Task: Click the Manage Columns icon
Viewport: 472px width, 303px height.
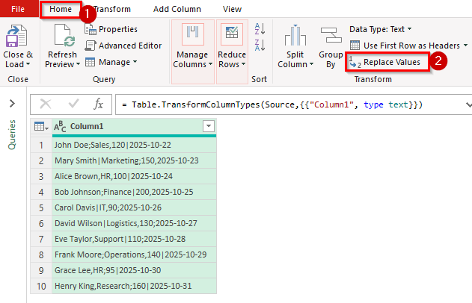Action: click(193, 34)
